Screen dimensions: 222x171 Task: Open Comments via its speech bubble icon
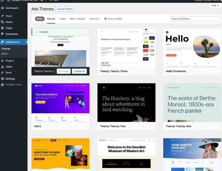[x=3, y=34]
